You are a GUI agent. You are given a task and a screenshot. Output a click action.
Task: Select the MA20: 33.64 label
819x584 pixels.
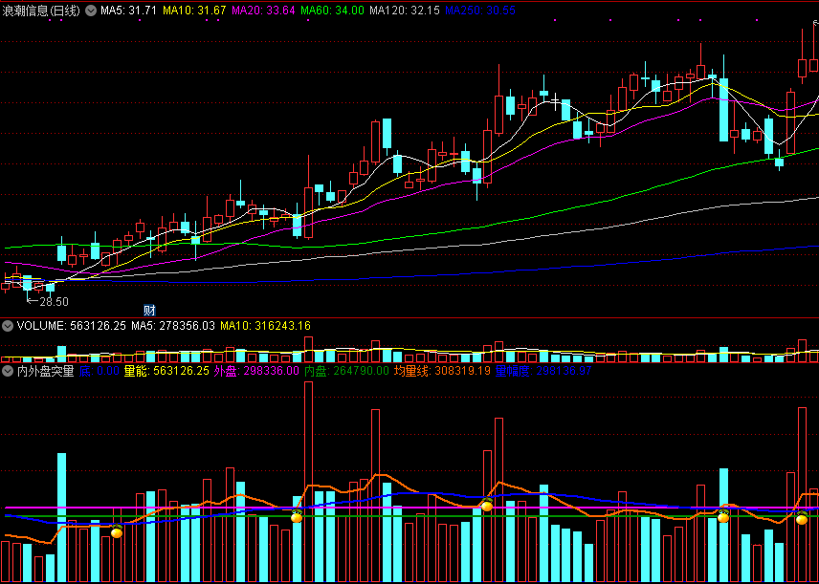[263, 11]
